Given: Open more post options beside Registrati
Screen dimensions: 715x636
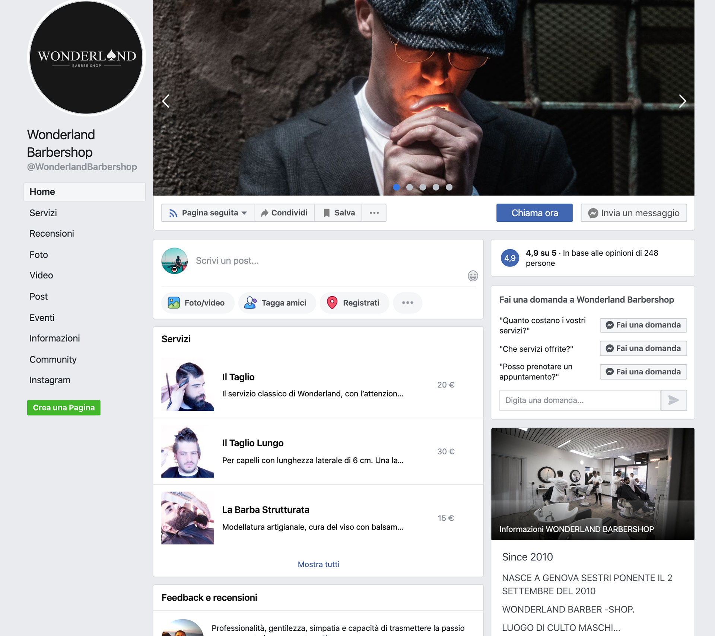Looking at the screenshot, I should pyautogui.click(x=407, y=303).
